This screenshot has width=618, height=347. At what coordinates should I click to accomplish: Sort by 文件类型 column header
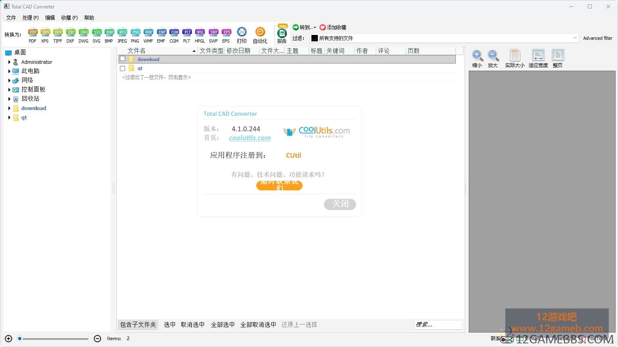pyautogui.click(x=211, y=51)
